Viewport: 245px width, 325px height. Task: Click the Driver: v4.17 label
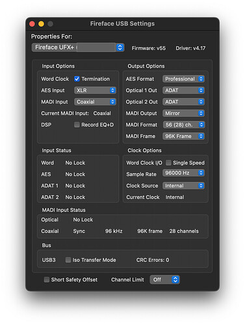[x=190, y=48]
